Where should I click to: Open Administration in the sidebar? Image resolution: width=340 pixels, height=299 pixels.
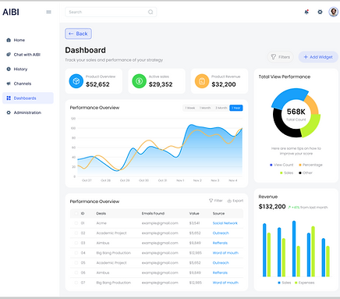click(x=28, y=112)
